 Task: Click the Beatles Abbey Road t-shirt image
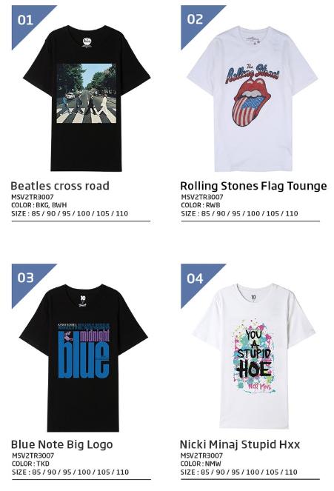pos(87,98)
